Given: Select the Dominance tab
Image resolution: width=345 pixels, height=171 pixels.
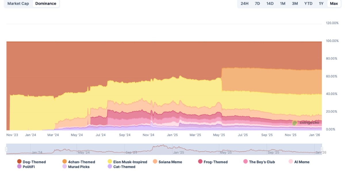Looking at the screenshot, I should click(46, 3).
